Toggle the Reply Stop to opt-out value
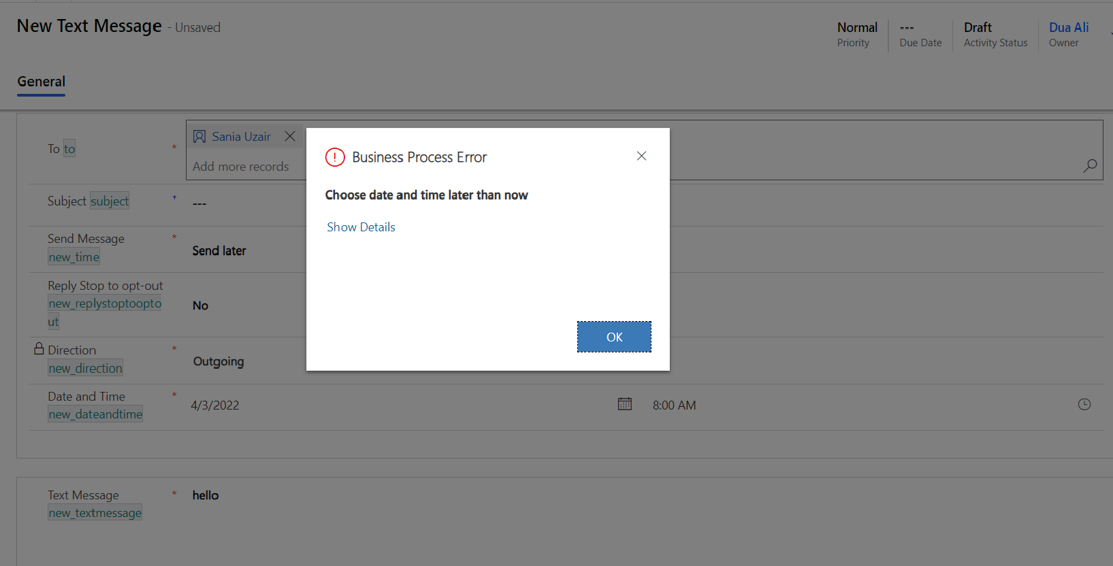1113x566 pixels. (201, 305)
